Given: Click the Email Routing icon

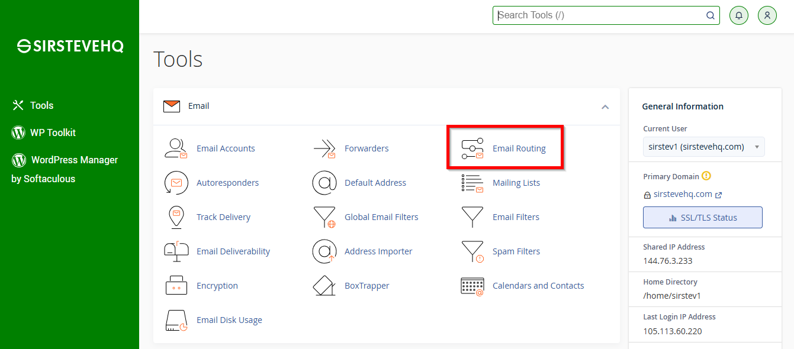Looking at the screenshot, I should (x=472, y=148).
